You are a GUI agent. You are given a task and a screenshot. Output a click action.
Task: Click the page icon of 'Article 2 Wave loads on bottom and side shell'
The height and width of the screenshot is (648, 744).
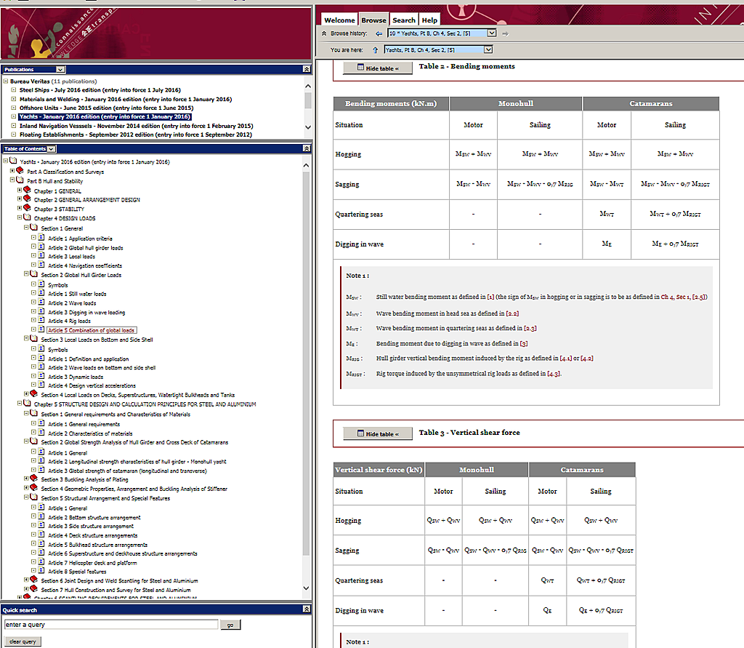tap(41, 367)
